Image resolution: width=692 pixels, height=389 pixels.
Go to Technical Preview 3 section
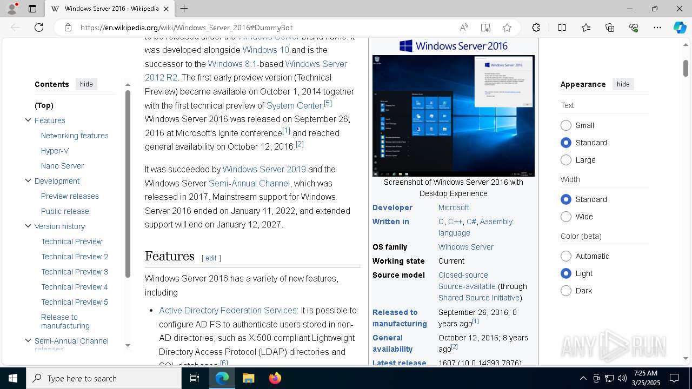click(x=75, y=272)
